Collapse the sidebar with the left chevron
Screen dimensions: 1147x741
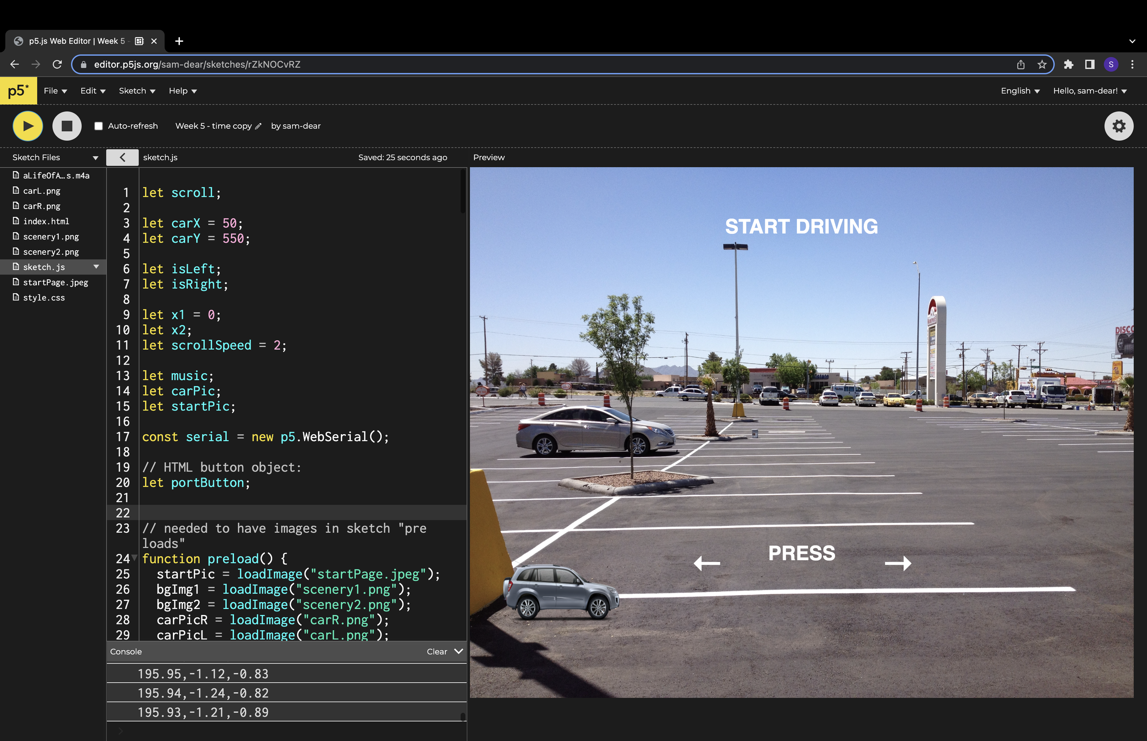click(x=122, y=157)
